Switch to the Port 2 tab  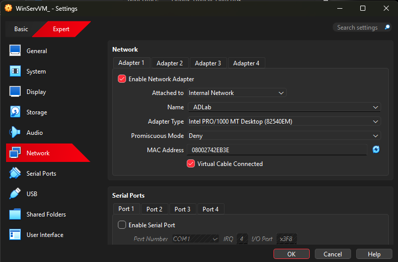tap(154, 209)
